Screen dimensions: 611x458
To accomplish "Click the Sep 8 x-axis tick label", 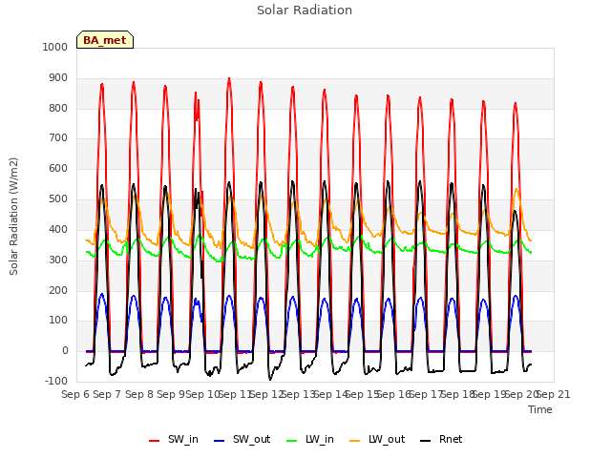I will (x=139, y=394).
